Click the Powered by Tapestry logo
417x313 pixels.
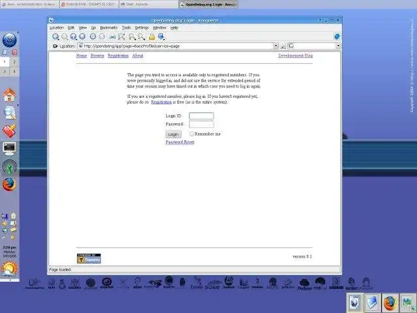[89, 258]
